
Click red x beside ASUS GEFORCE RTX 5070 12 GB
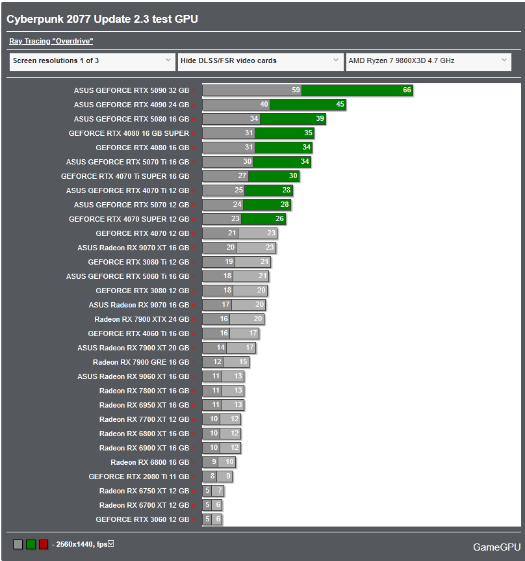(194, 205)
